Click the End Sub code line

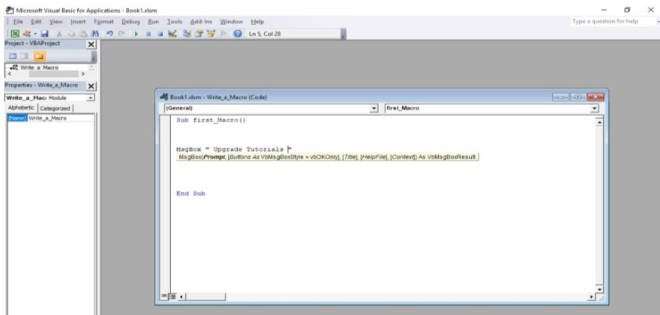click(191, 193)
